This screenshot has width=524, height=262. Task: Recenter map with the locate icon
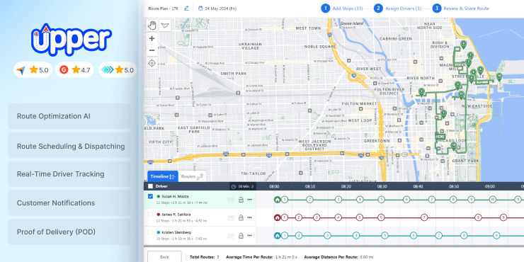(152, 63)
